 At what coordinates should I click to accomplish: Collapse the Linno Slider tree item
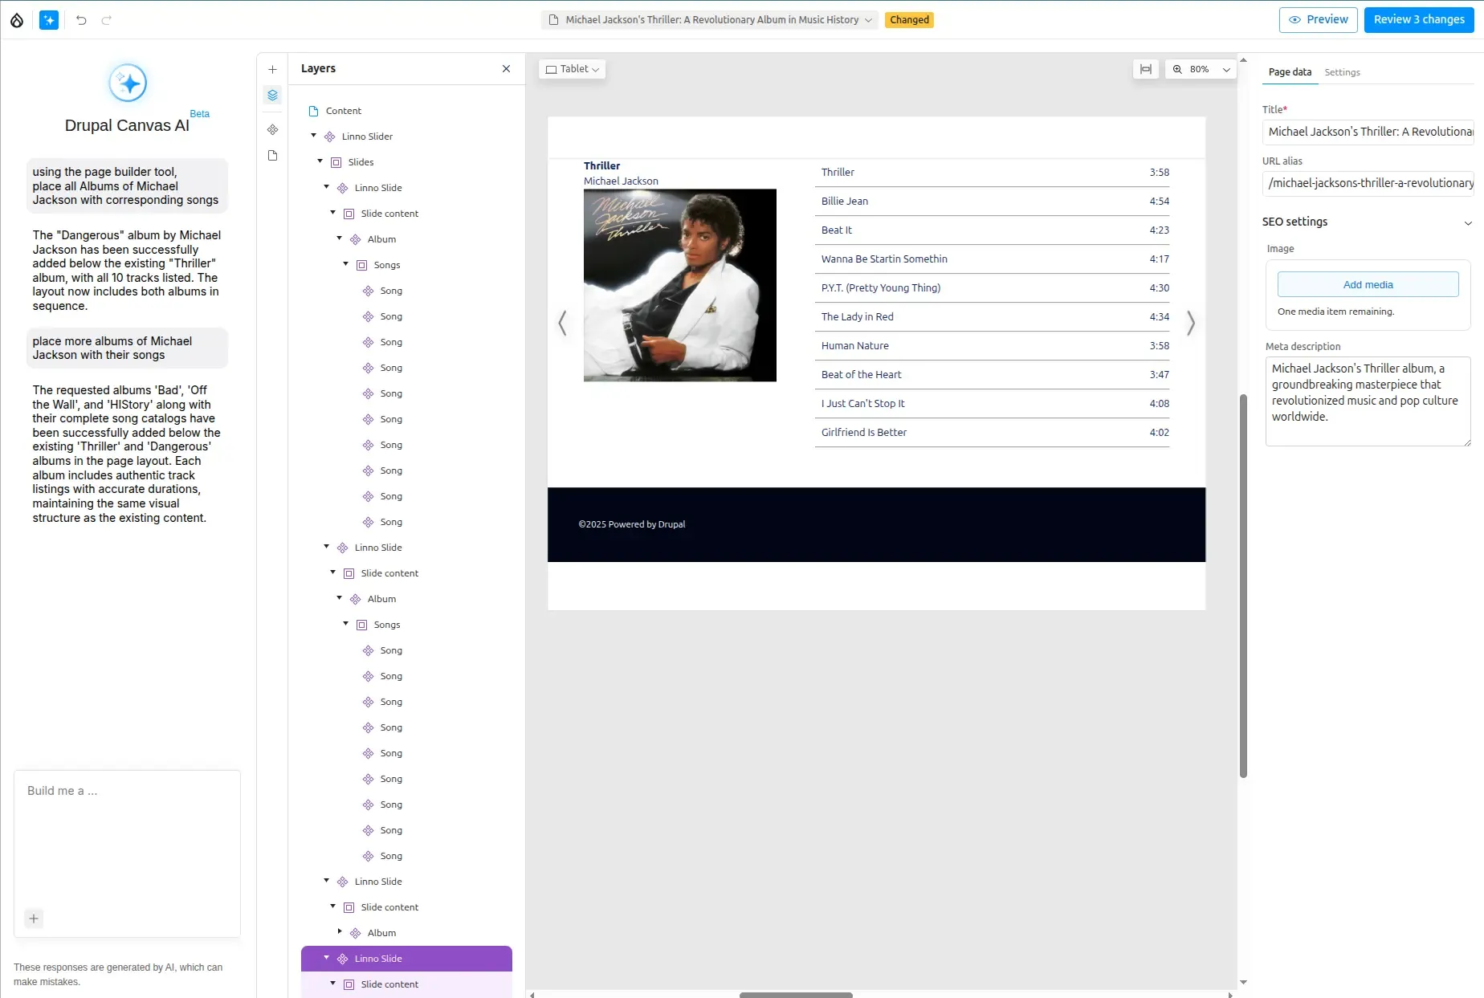(314, 136)
